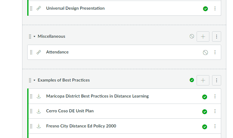The image size is (233, 138).
Task: Open options menu for Cerro Coso DE Unit Plan
Action: (x=215, y=111)
